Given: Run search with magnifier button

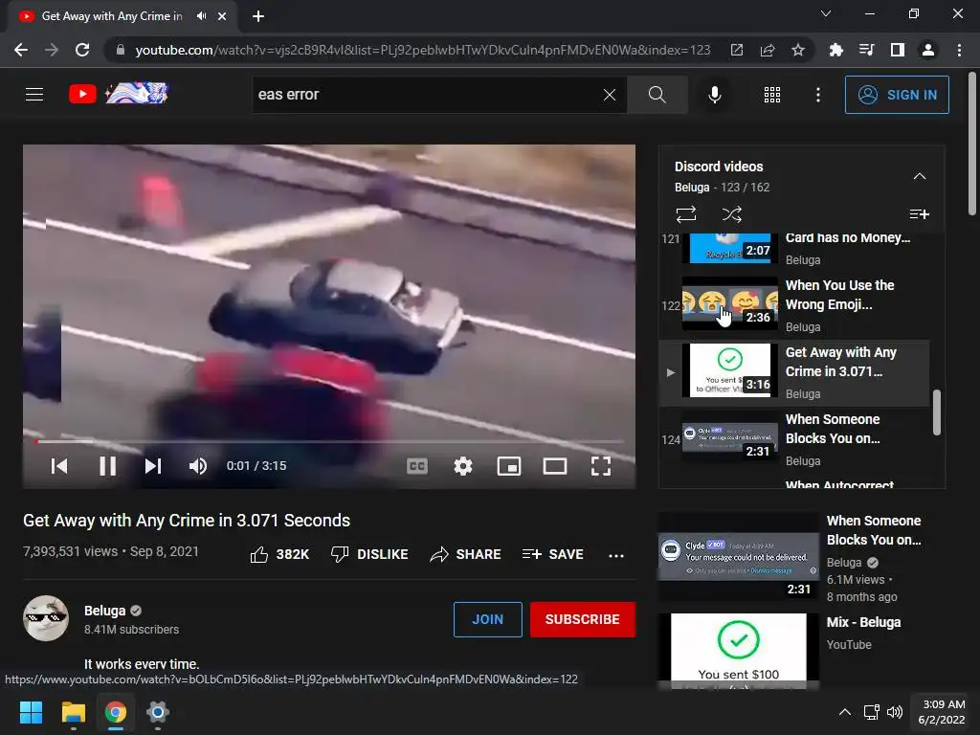Looking at the screenshot, I should click(657, 95).
